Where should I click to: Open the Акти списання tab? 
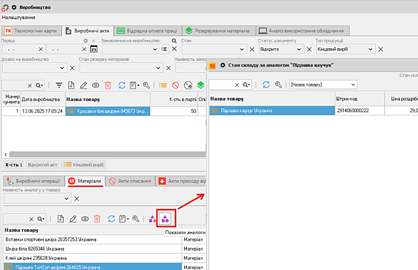coord(130,181)
